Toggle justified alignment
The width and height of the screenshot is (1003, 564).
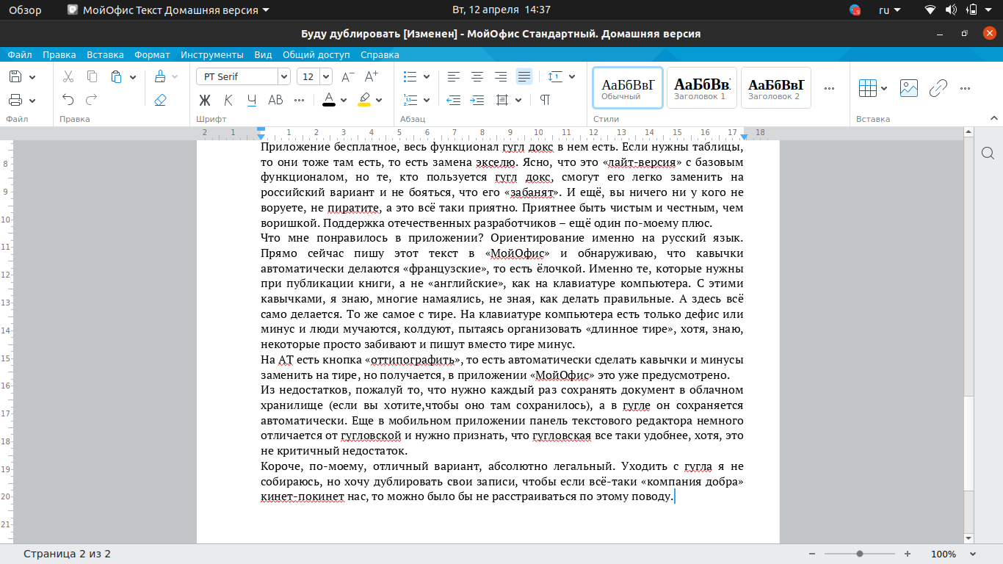(524, 76)
